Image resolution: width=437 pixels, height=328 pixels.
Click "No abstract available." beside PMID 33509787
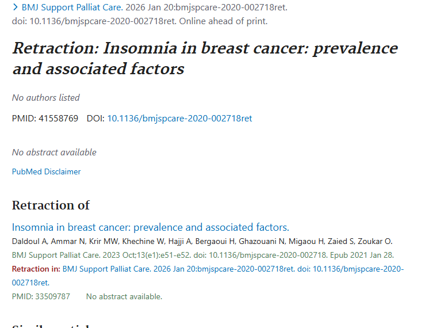pyautogui.click(x=124, y=296)
